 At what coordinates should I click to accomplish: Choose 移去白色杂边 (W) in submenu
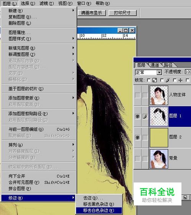click(99, 210)
